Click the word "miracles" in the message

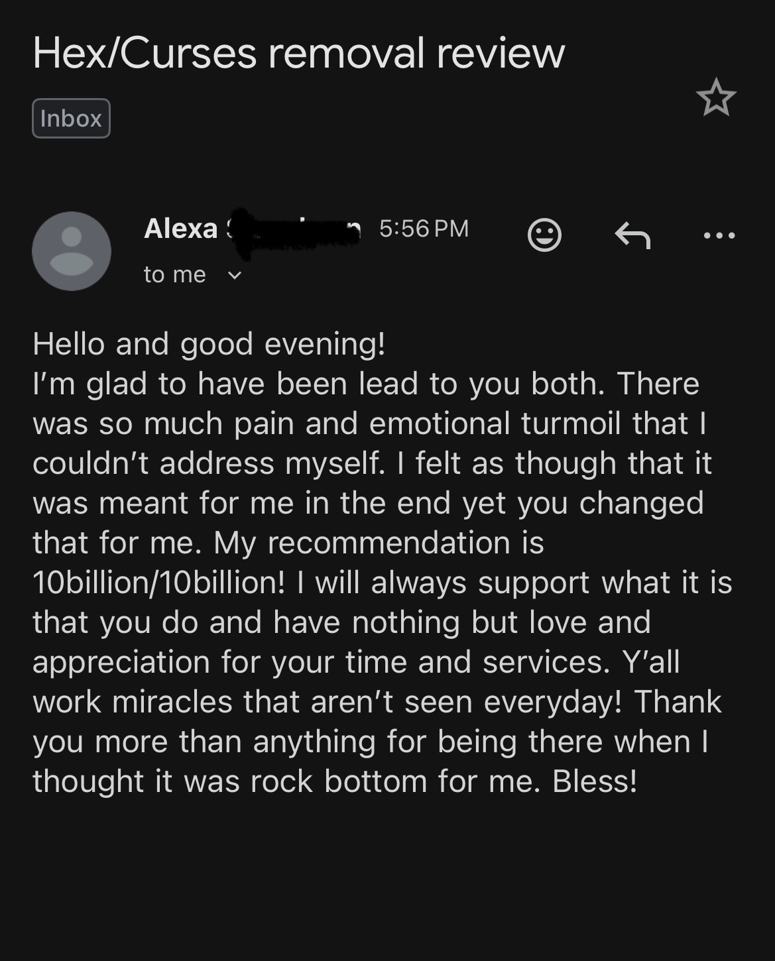(x=172, y=702)
